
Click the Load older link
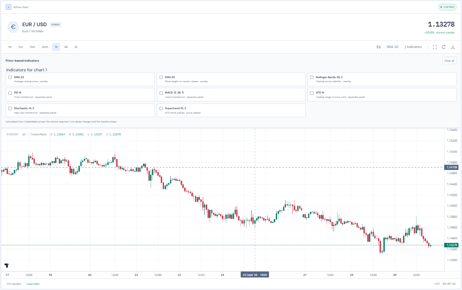[x=33, y=284]
